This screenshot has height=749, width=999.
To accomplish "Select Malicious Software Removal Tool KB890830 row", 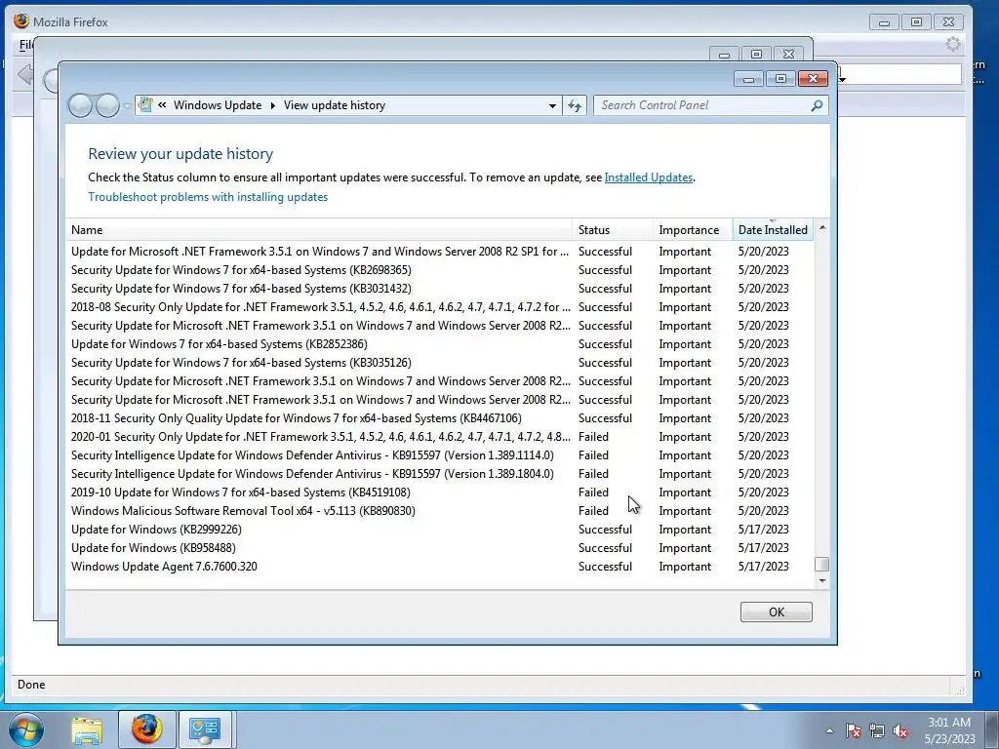I will click(440, 511).
